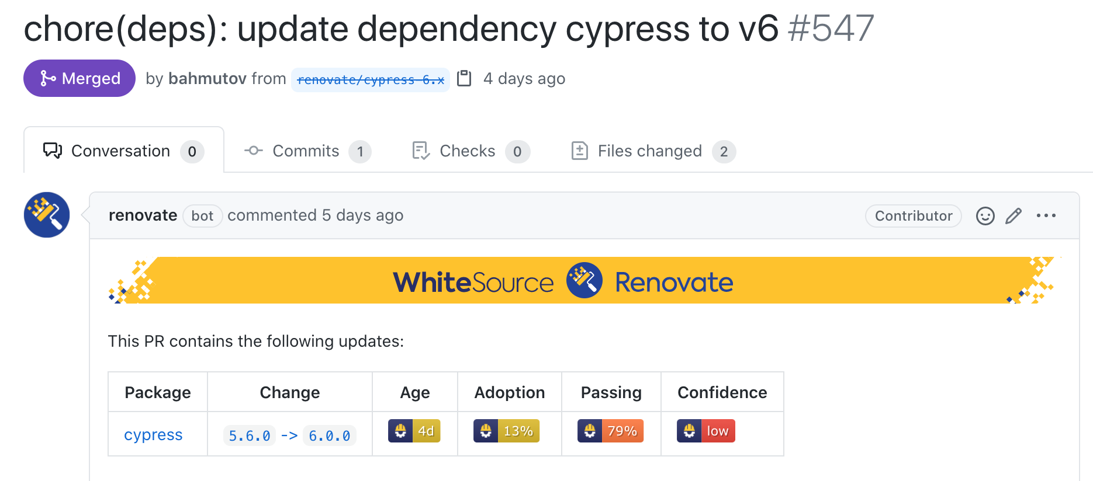
Task: Click the renovate author name
Action: point(143,215)
